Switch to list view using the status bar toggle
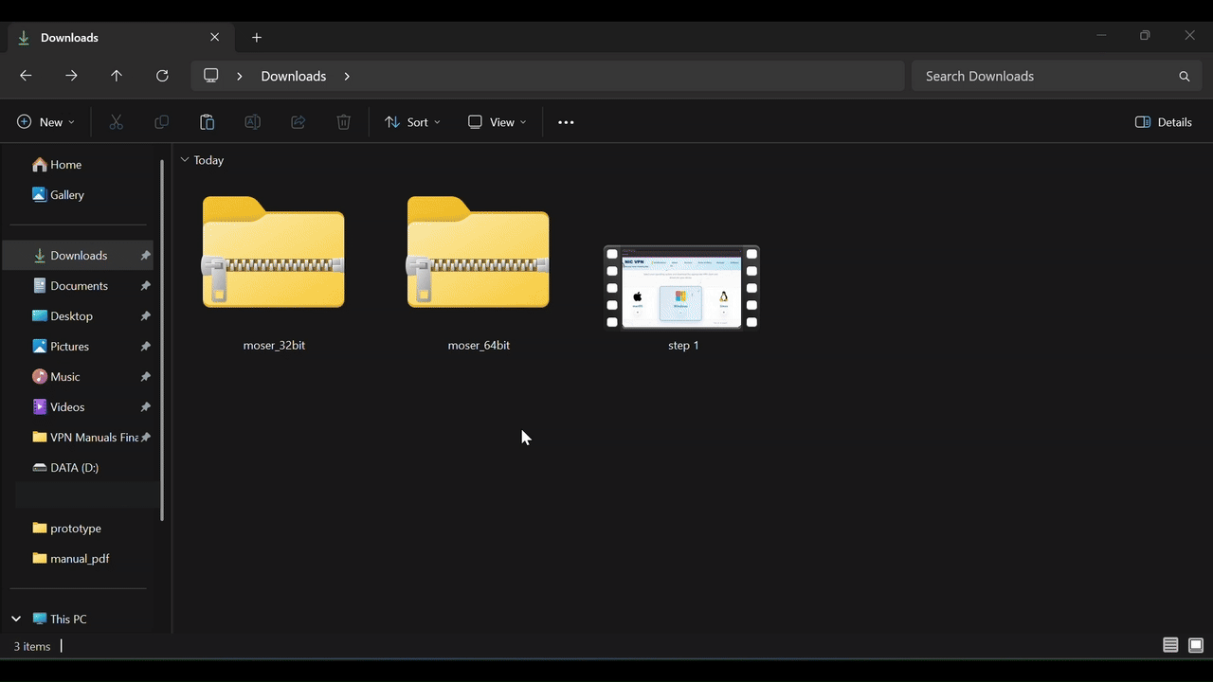Viewport: 1213px width, 682px height. 1170,645
